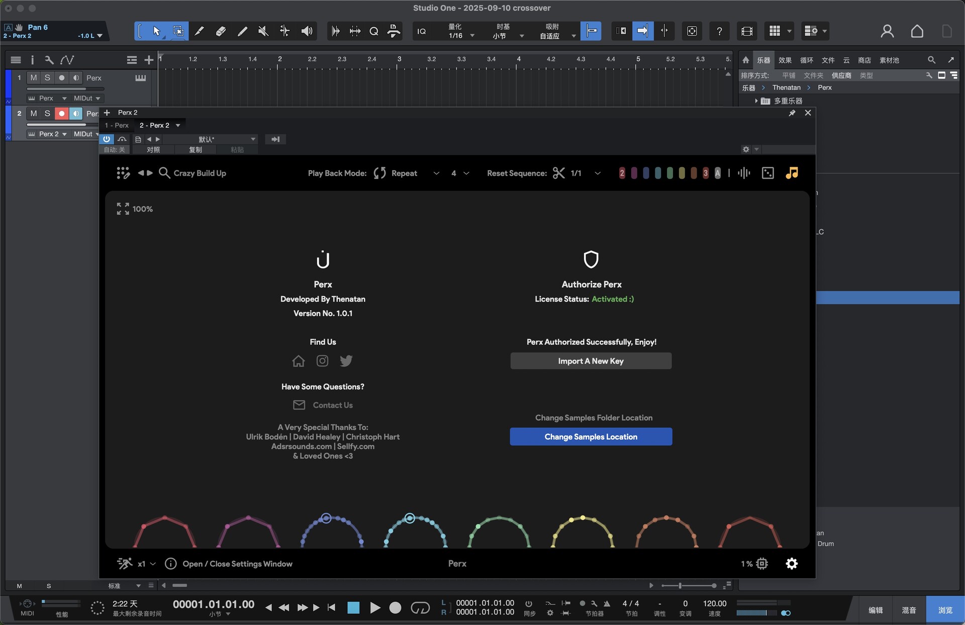Click the 对照 compare button
This screenshot has width=965, height=625.
pyautogui.click(x=153, y=150)
